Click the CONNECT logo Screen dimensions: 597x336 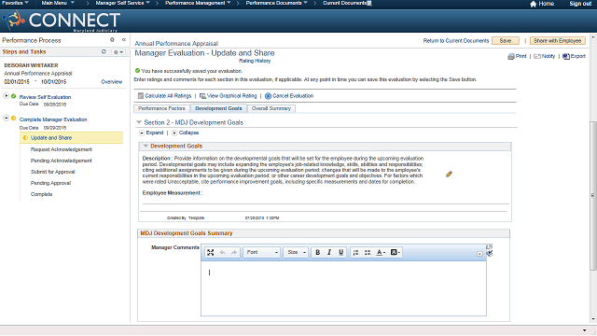click(62, 21)
